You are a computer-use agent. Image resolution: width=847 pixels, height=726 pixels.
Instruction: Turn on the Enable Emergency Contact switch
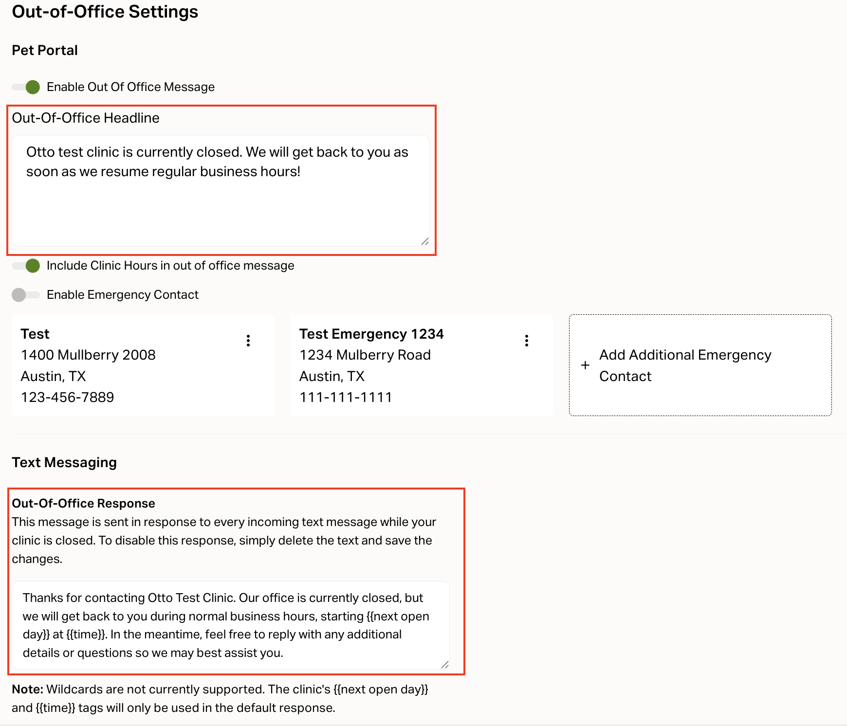(x=25, y=295)
